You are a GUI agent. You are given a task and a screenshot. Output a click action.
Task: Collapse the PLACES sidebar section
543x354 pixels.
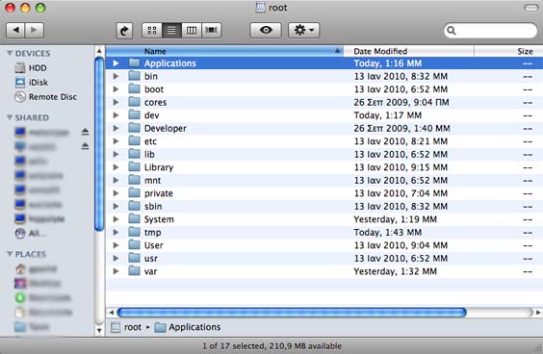click(10, 254)
